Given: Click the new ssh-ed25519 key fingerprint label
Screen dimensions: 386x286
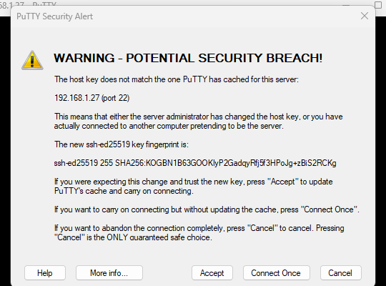Looking at the screenshot, I should [x=122, y=144].
